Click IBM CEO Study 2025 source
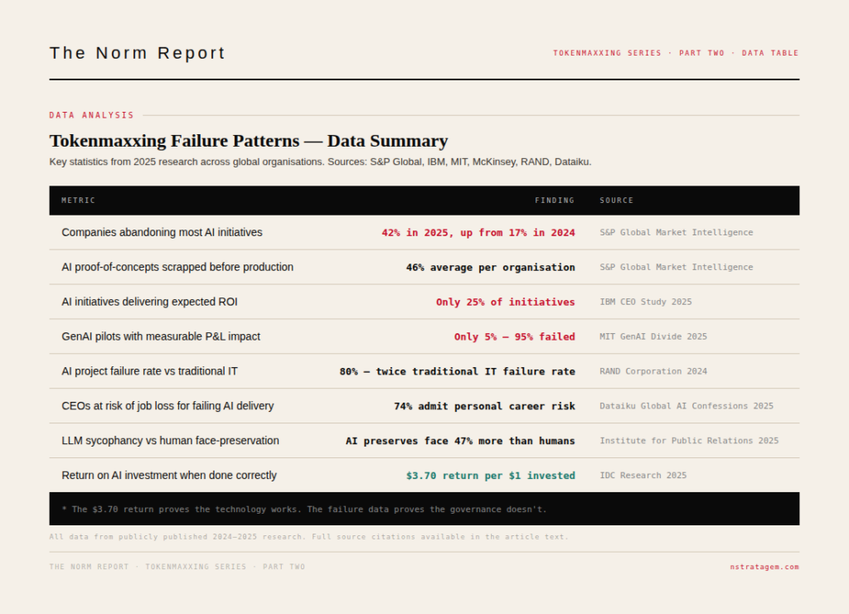Image resolution: width=849 pixels, height=614 pixels. 645,302
